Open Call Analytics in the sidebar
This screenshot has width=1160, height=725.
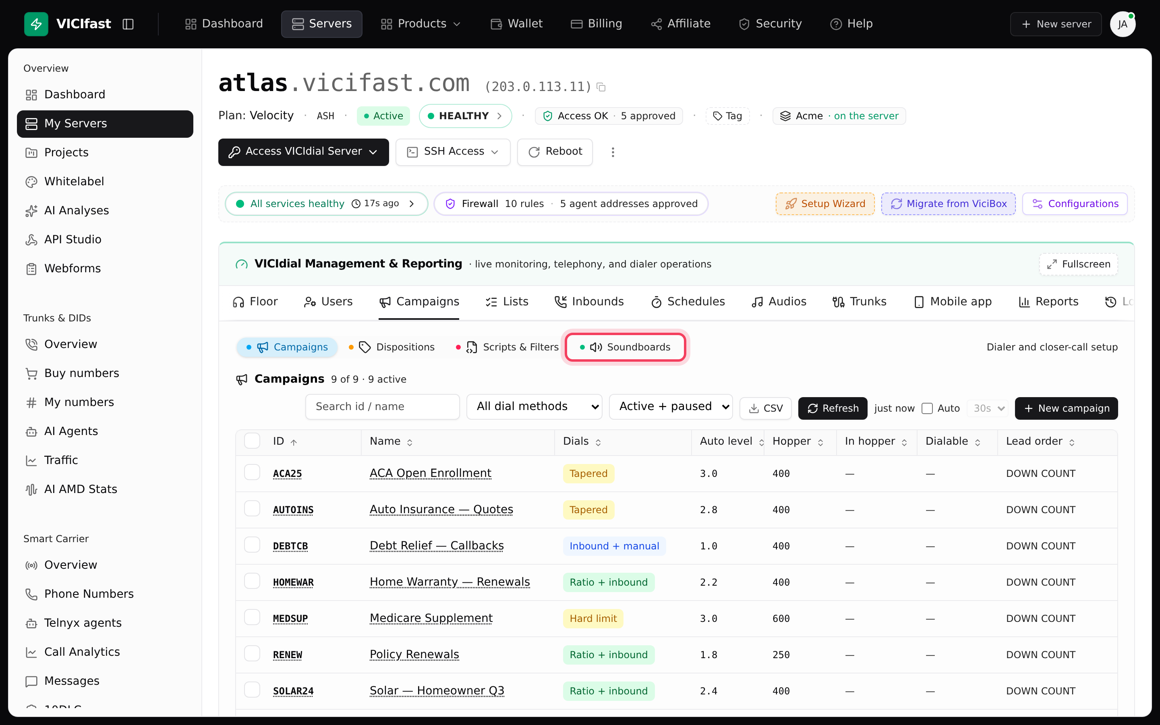[x=105, y=652]
